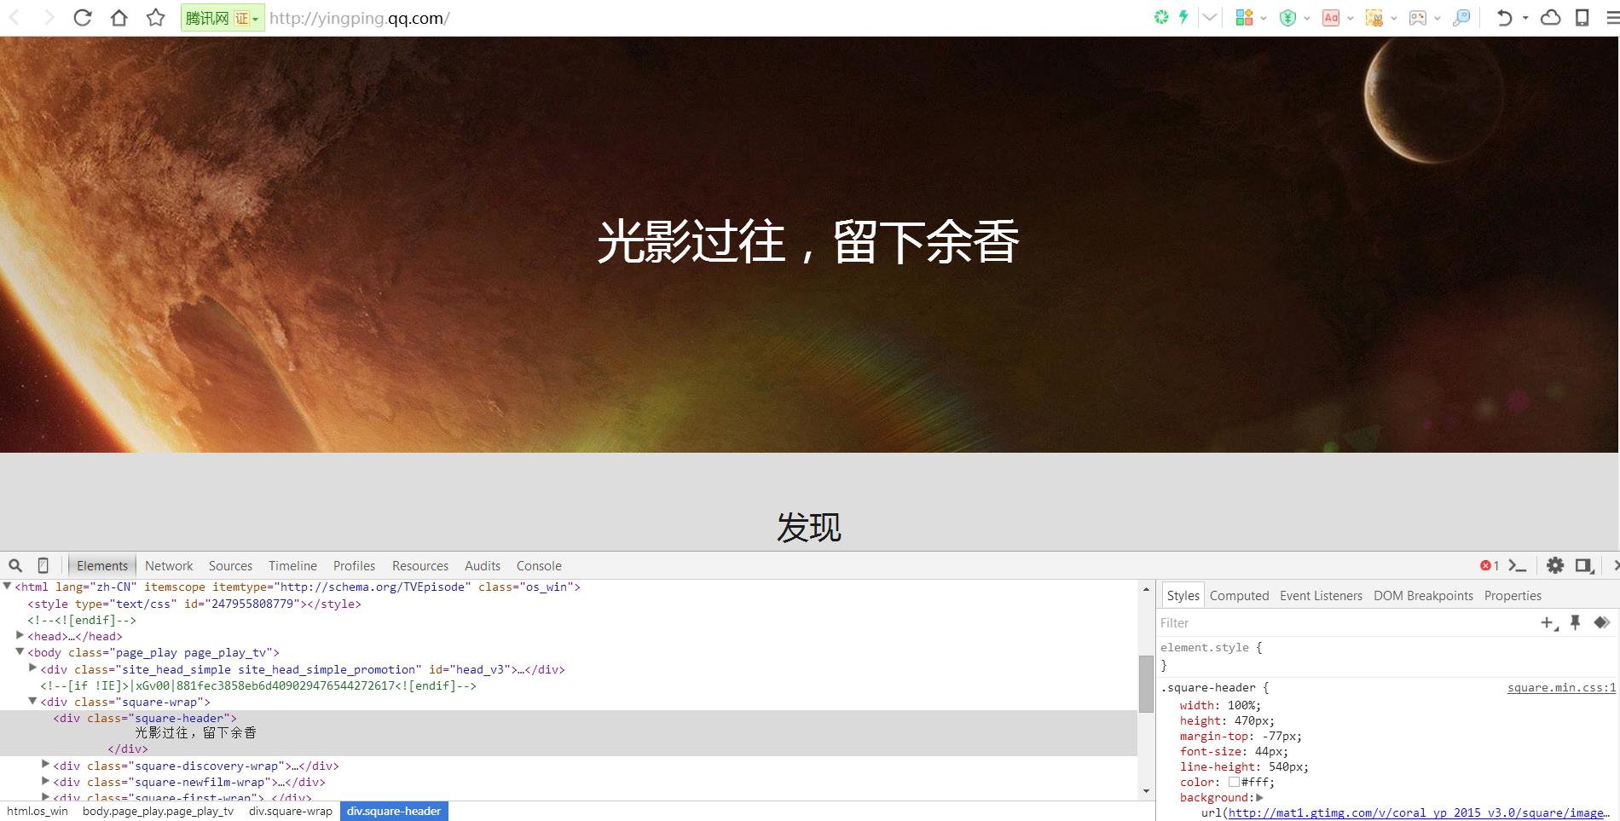Click the green spinning aperture icon
1620x821 pixels.
pos(1161,17)
